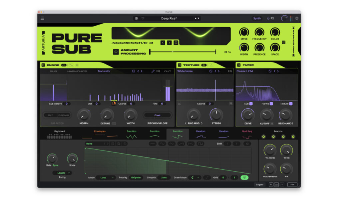Switch to the Synth view

pos(257,19)
